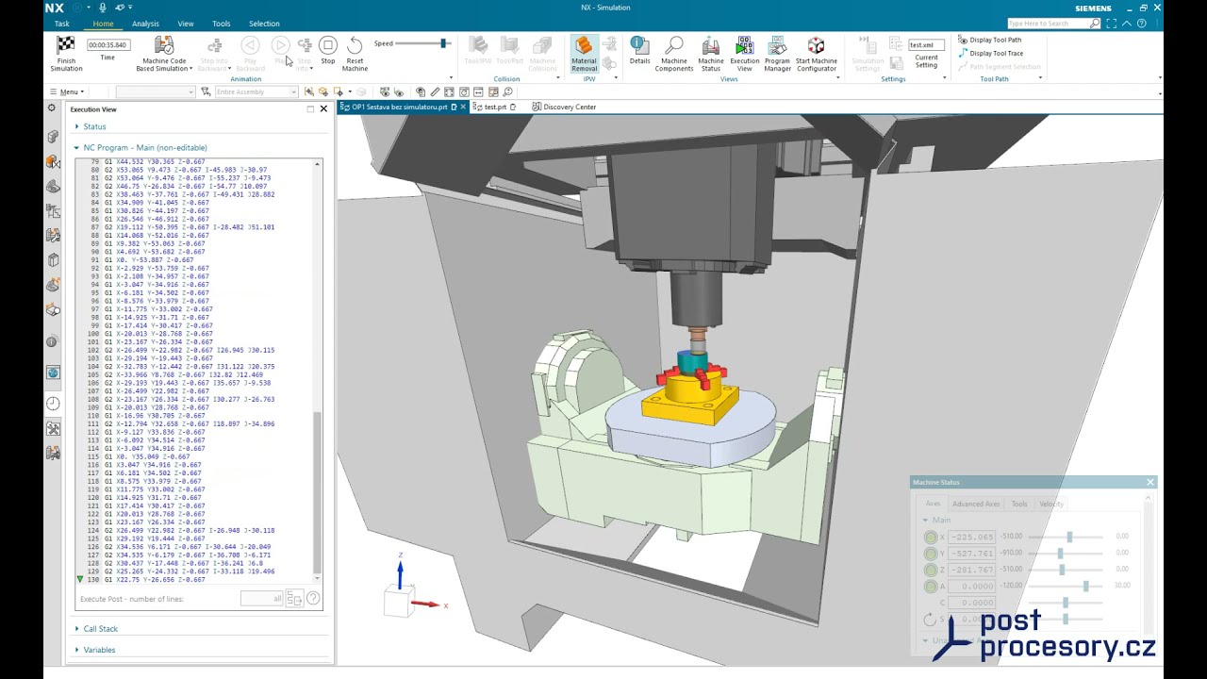Open the Analysis ribbon tab
This screenshot has height=679, width=1207.
click(x=145, y=24)
